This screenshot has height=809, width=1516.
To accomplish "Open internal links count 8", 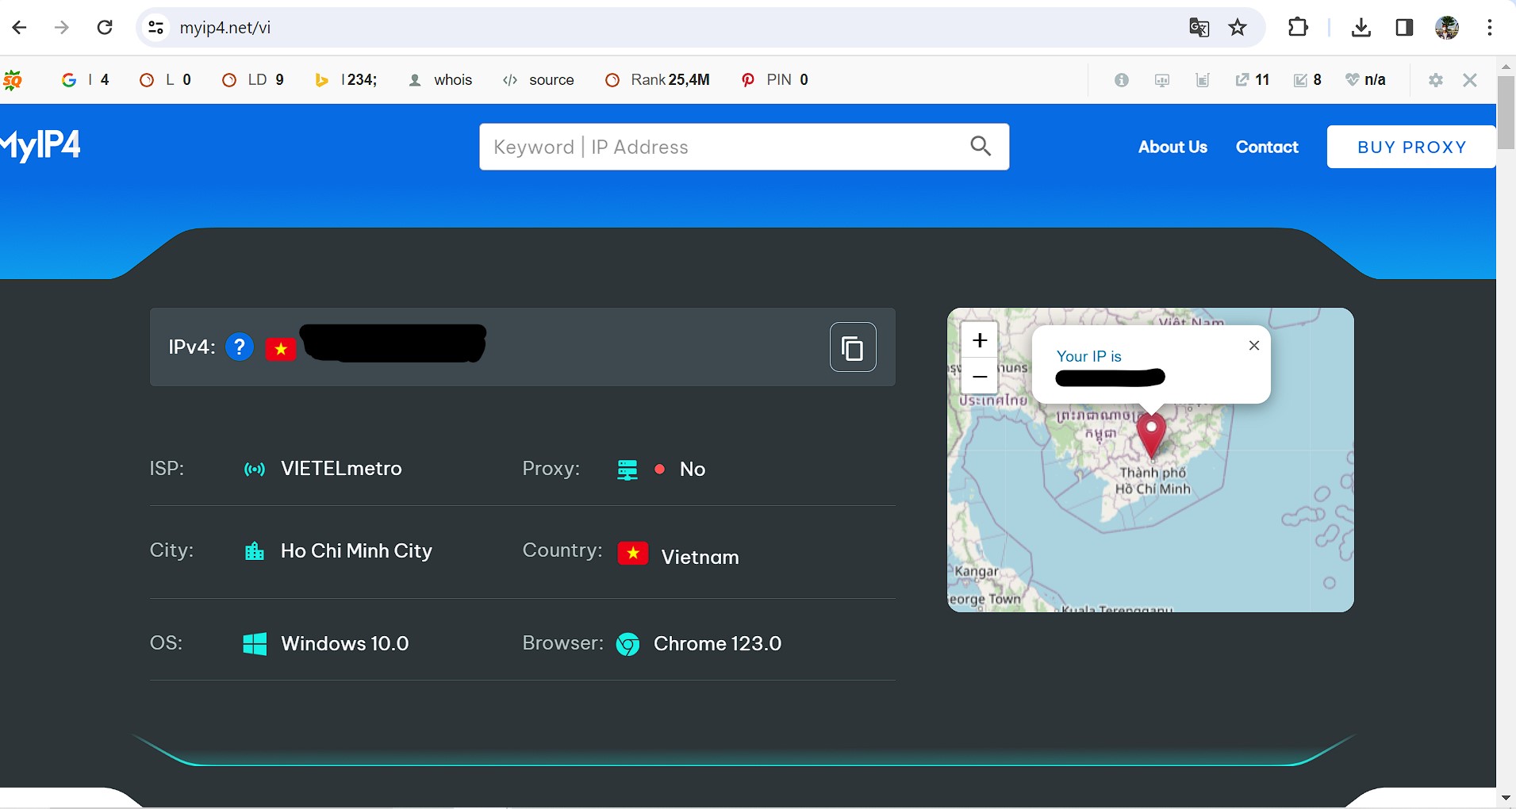I will (1307, 80).
